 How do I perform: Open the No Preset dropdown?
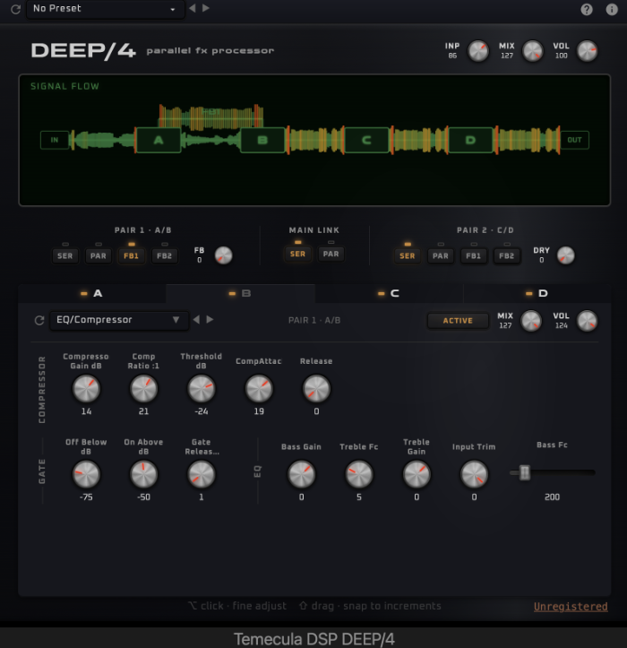click(106, 9)
